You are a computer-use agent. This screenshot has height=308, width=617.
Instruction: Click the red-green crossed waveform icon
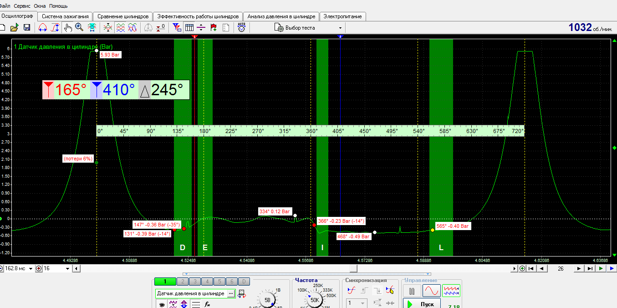(x=108, y=27)
